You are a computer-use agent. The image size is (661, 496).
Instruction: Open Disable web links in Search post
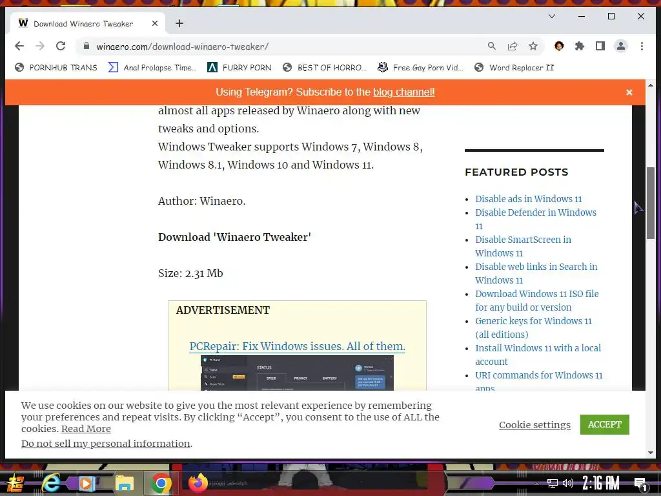point(536,273)
